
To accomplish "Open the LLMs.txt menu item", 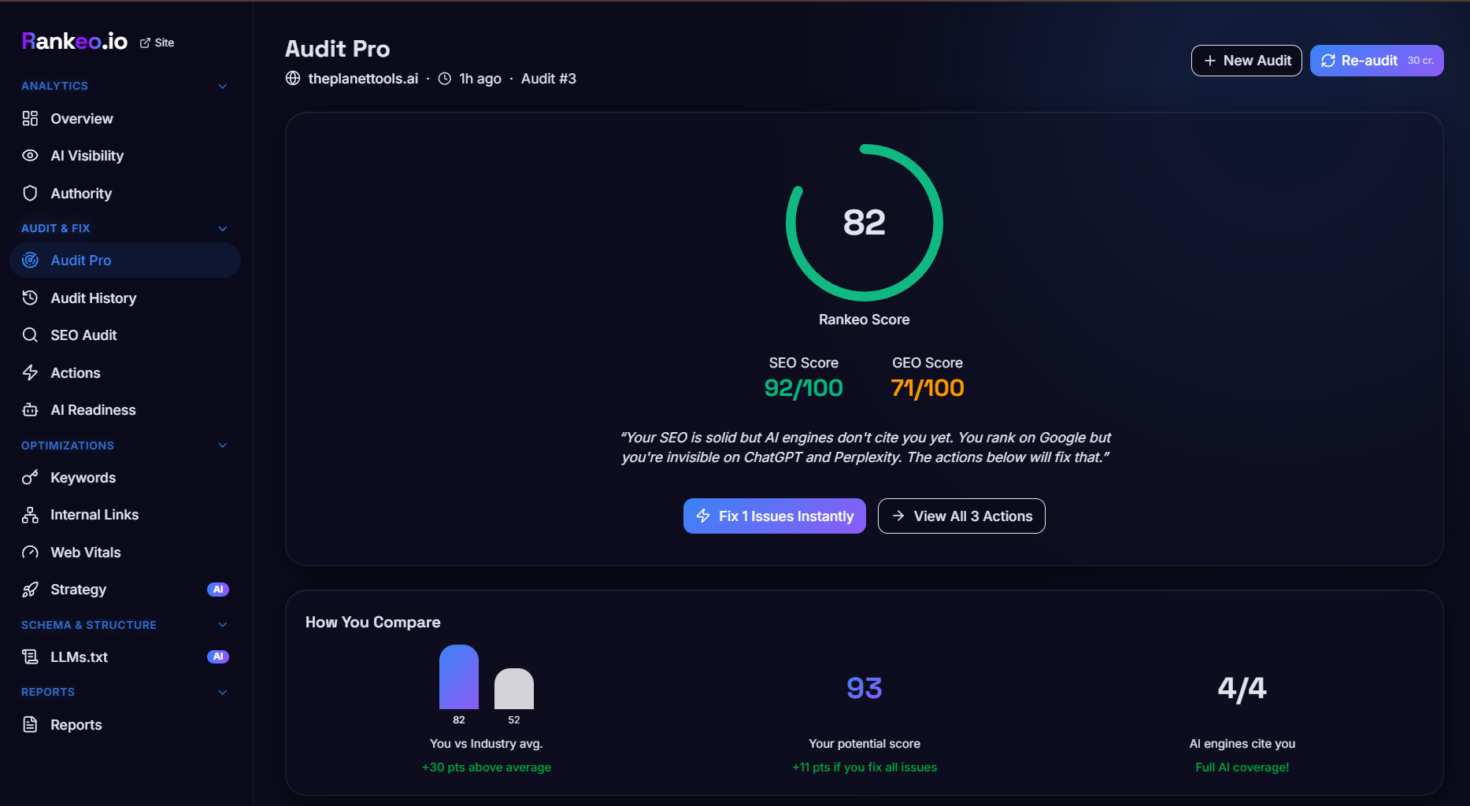I will coord(79,657).
